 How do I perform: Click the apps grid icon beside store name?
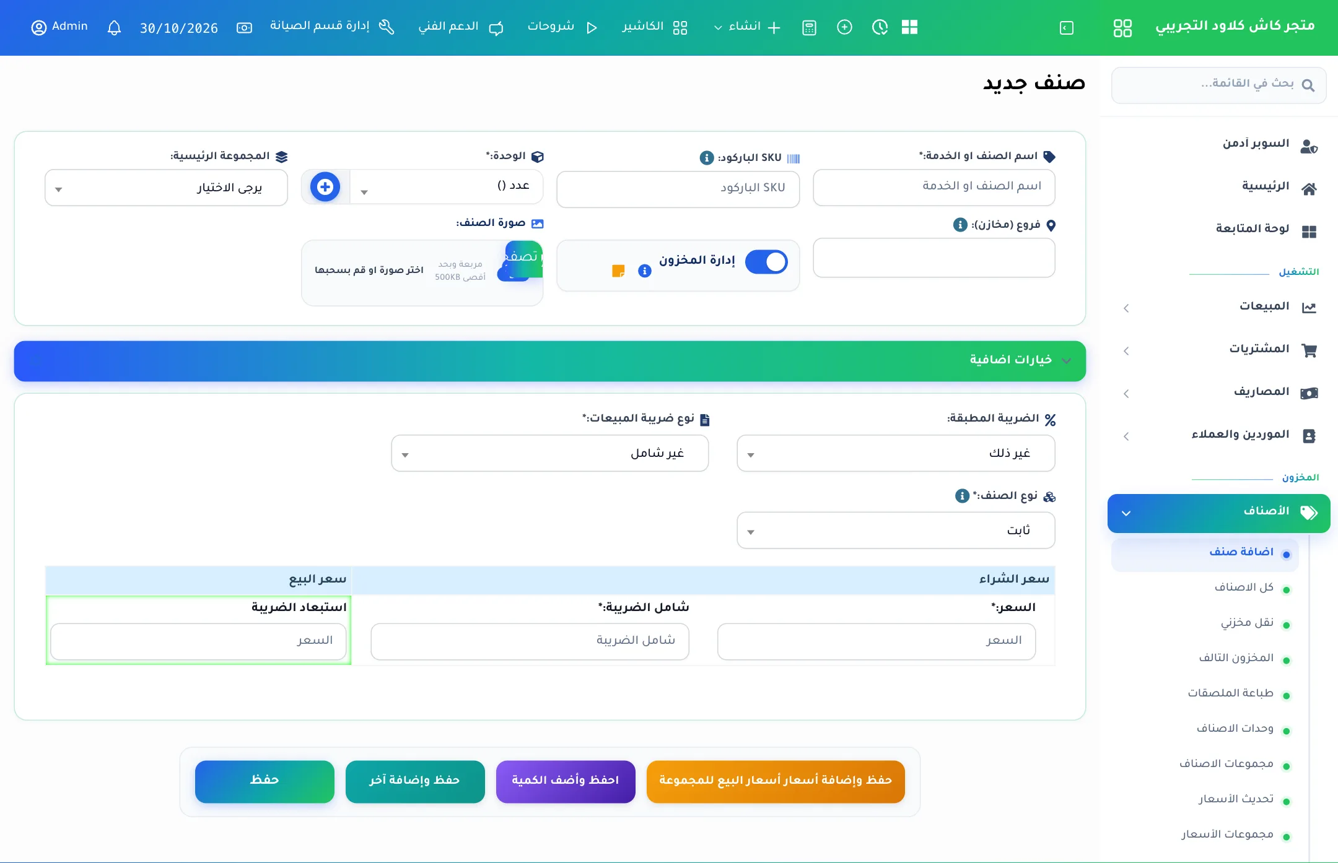pyautogui.click(x=1122, y=28)
